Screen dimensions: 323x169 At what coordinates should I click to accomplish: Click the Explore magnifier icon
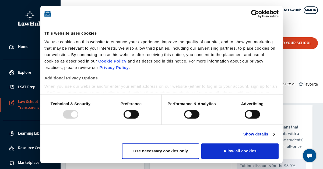point(12,73)
